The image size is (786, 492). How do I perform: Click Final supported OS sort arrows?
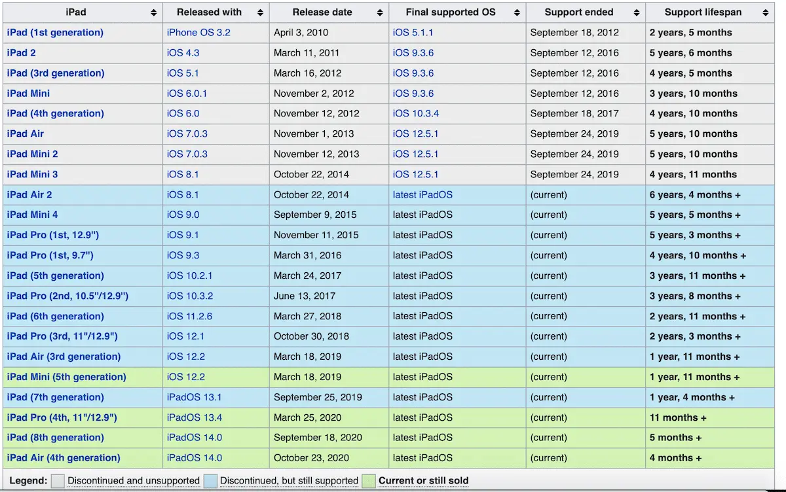click(x=517, y=12)
